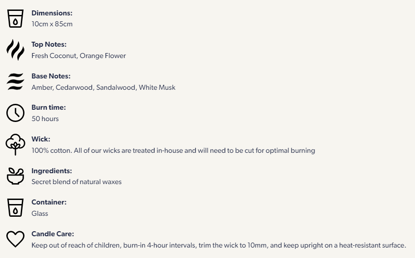Click Secret blend of natural waxes text

77,182
